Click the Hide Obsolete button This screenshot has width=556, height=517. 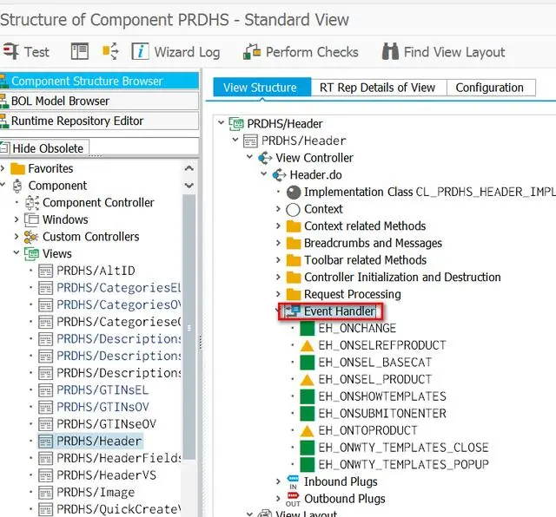coord(44,148)
